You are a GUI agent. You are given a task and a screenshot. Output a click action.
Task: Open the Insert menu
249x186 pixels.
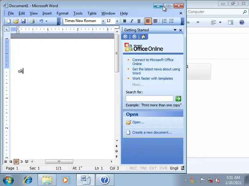tap(47, 13)
